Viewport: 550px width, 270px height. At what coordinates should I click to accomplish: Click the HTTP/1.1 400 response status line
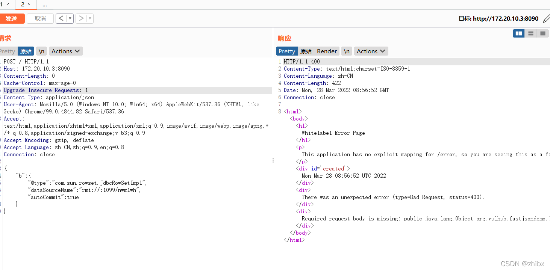coord(302,62)
